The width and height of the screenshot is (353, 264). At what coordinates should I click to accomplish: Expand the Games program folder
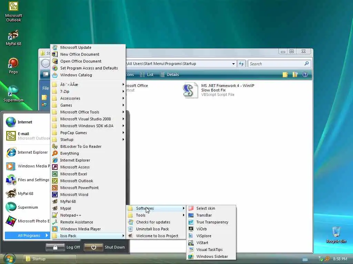88,105
